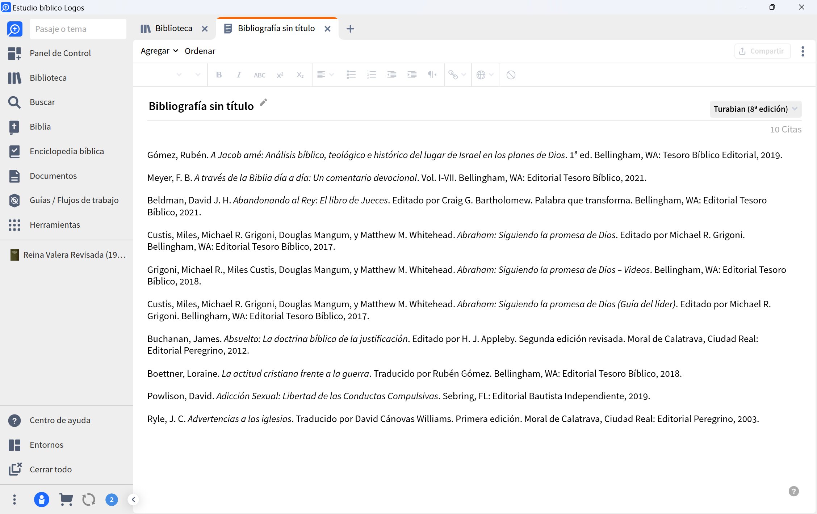817x514 pixels.
Task: Click the Pasaje o tema search field
Action: [x=78, y=29]
